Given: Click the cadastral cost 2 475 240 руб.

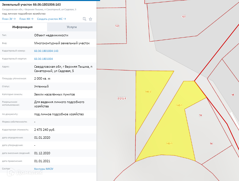Looking at the screenshot, I should [45, 130].
